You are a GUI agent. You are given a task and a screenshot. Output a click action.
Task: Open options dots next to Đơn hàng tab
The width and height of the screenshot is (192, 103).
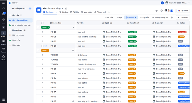coord(56,12)
